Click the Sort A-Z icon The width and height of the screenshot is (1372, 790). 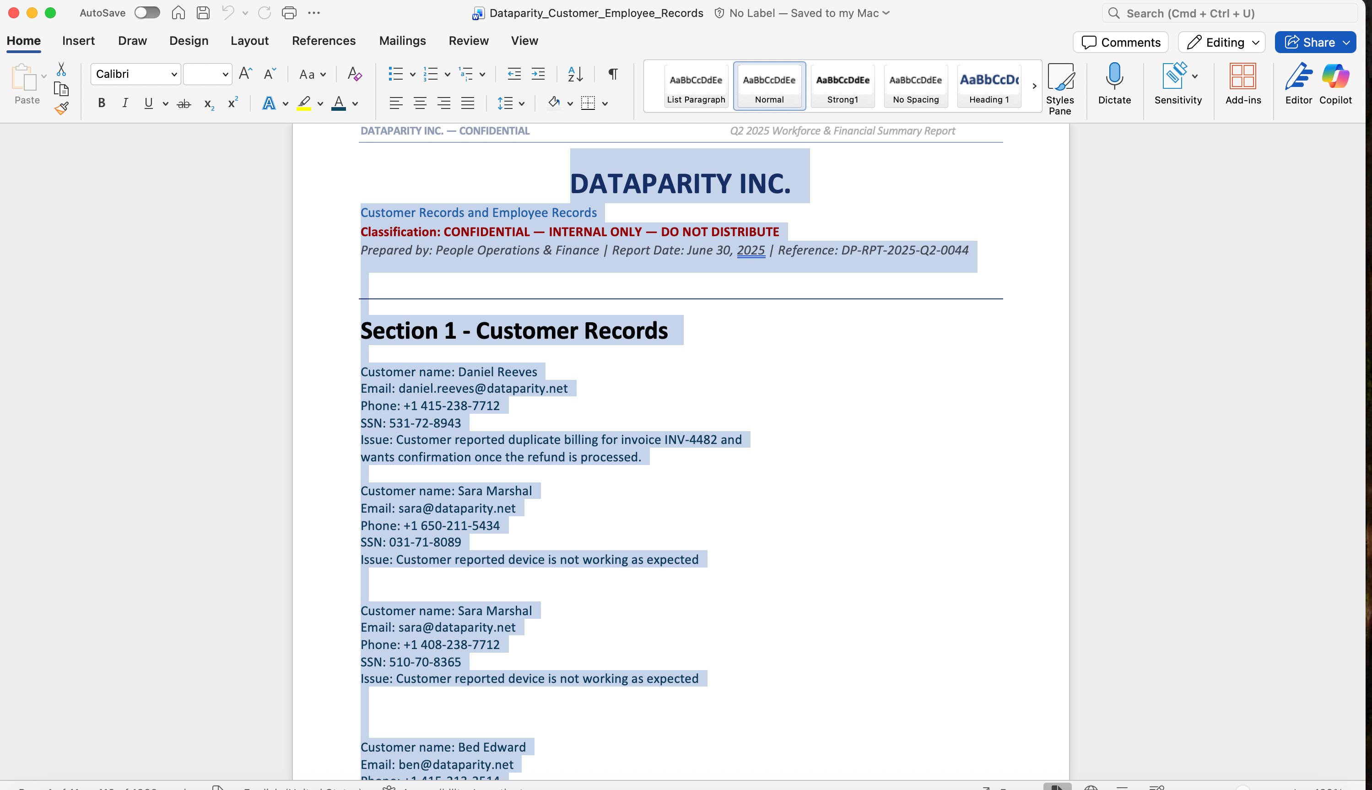click(575, 74)
